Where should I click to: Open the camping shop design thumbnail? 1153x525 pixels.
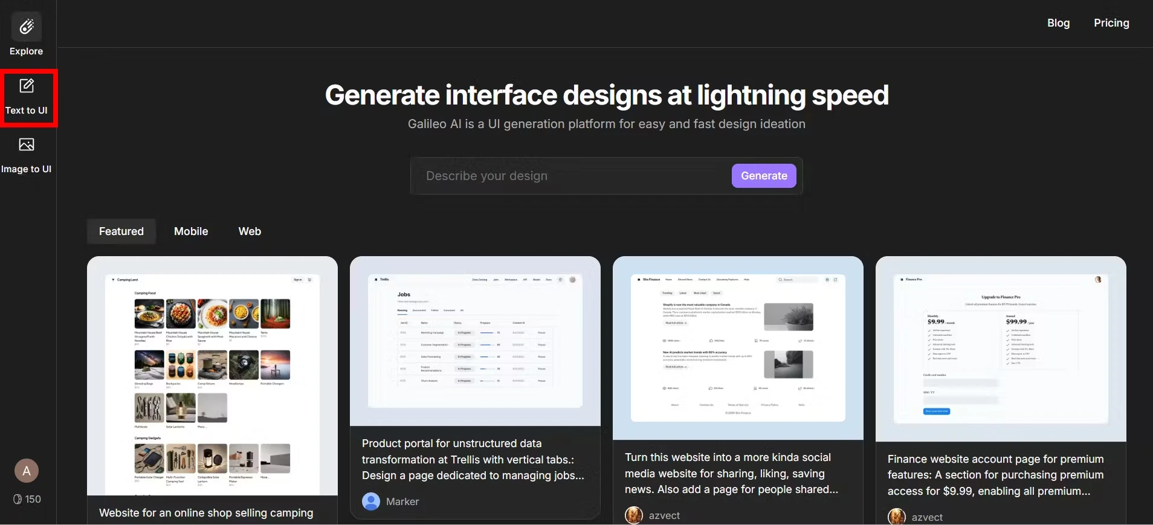pyautogui.click(x=212, y=375)
